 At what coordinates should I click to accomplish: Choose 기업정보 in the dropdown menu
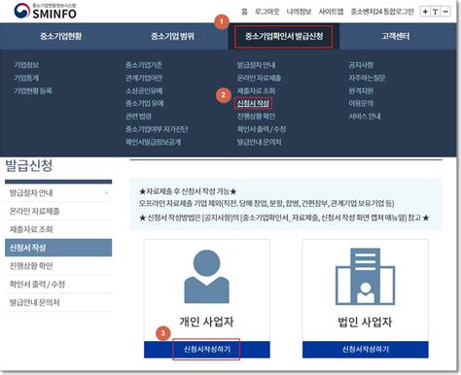26,65
